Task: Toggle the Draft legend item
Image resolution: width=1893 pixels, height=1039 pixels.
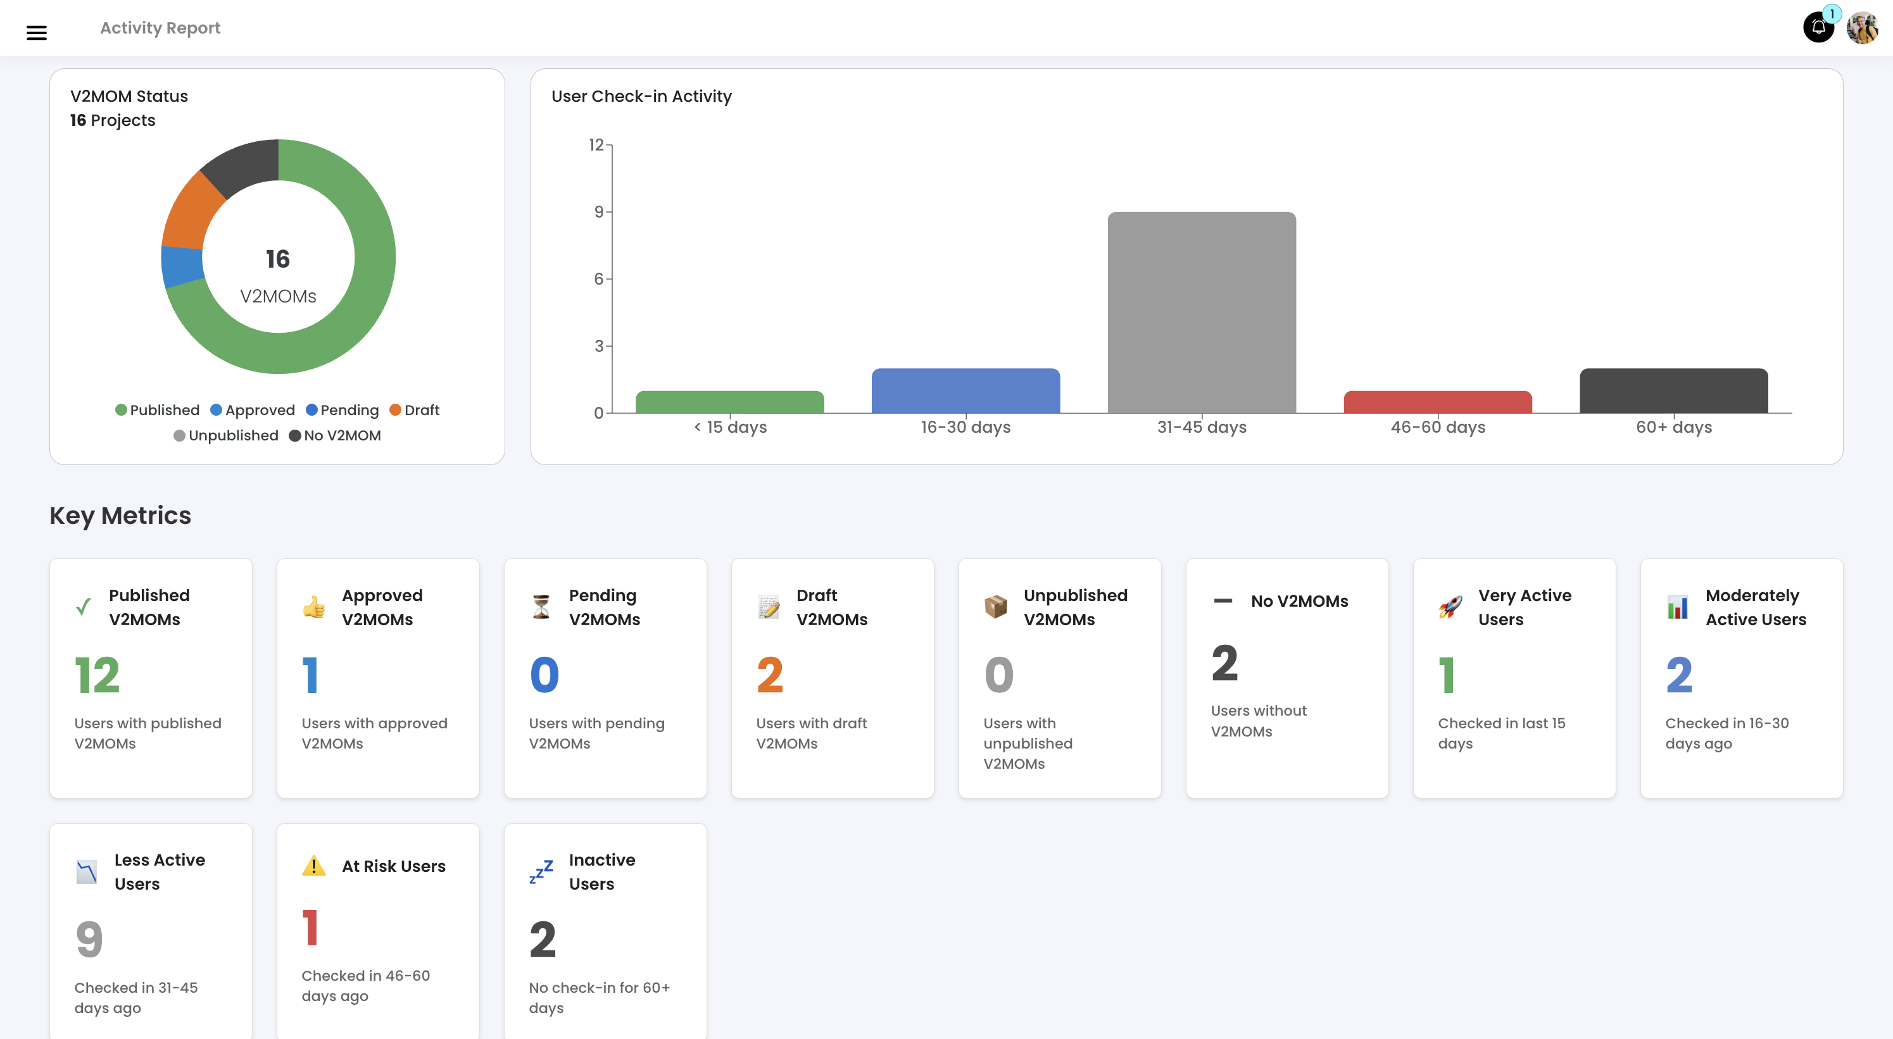Action: [x=415, y=410]
